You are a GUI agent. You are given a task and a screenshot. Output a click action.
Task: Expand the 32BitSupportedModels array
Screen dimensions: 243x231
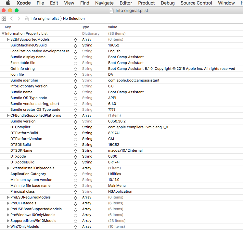coord(8,39)
